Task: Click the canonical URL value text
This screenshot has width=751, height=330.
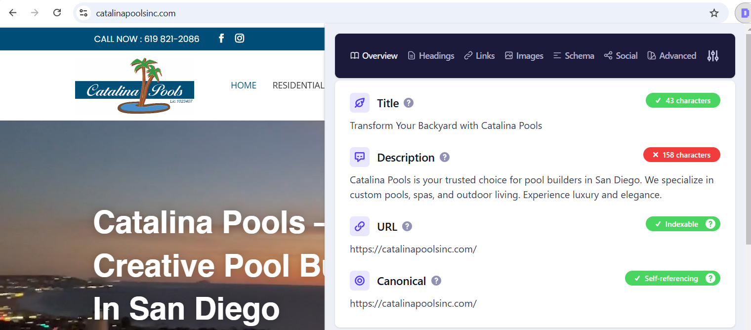Action: [x=413, y=303]
